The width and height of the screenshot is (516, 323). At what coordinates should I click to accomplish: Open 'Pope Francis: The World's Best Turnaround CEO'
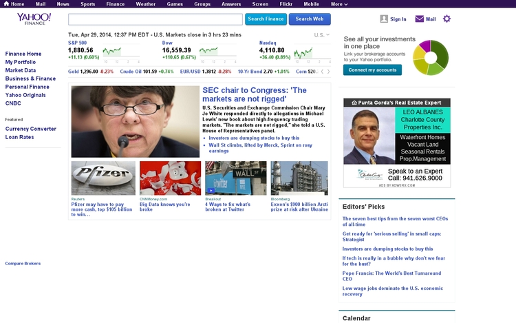[391, 276]
